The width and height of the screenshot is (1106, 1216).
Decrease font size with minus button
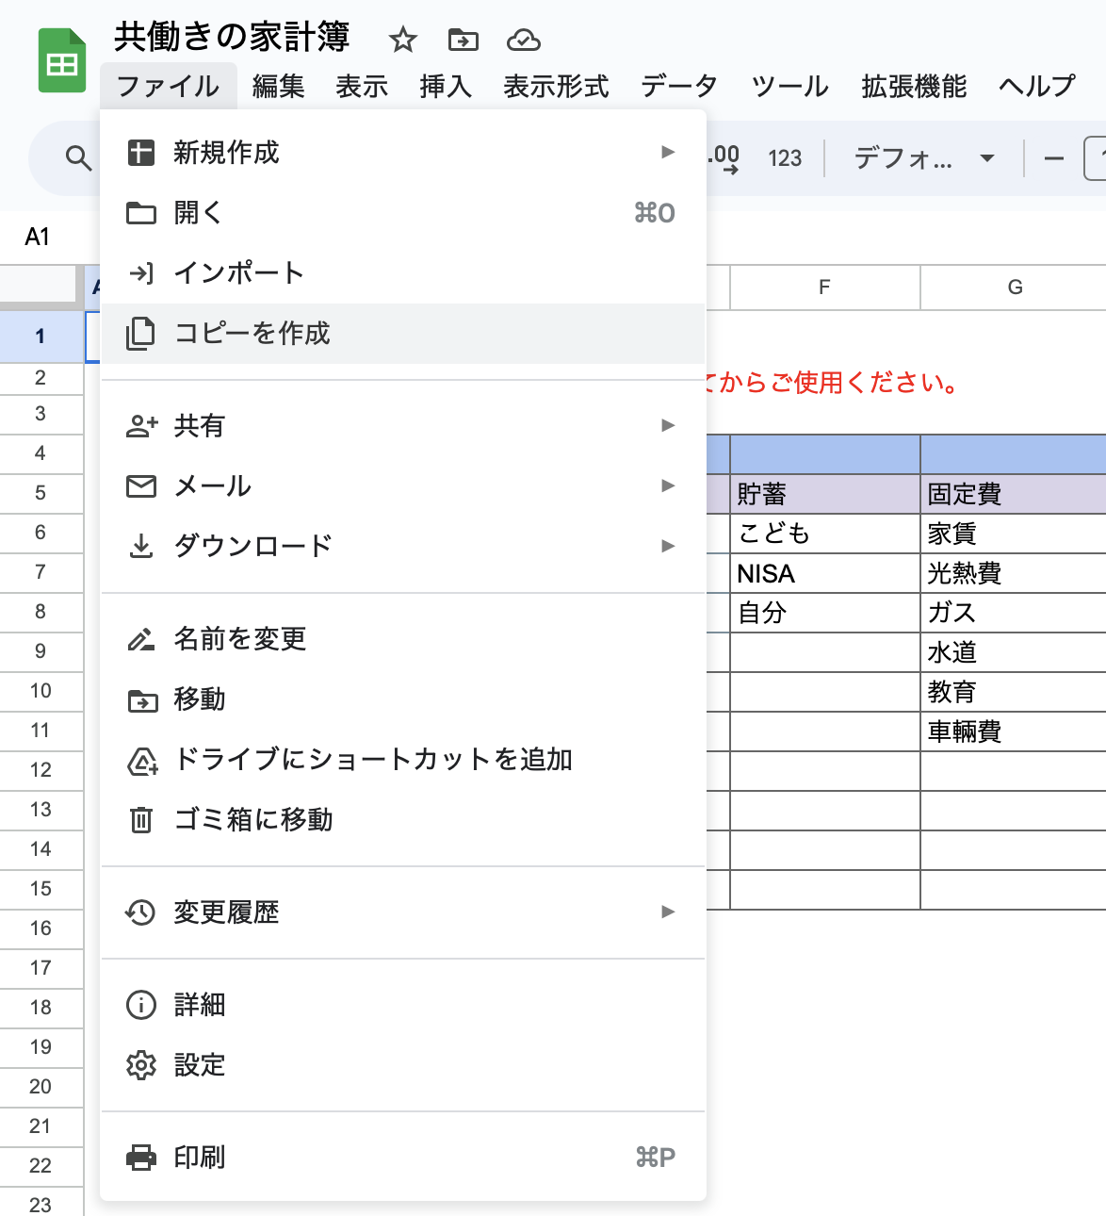[1054, 158]
